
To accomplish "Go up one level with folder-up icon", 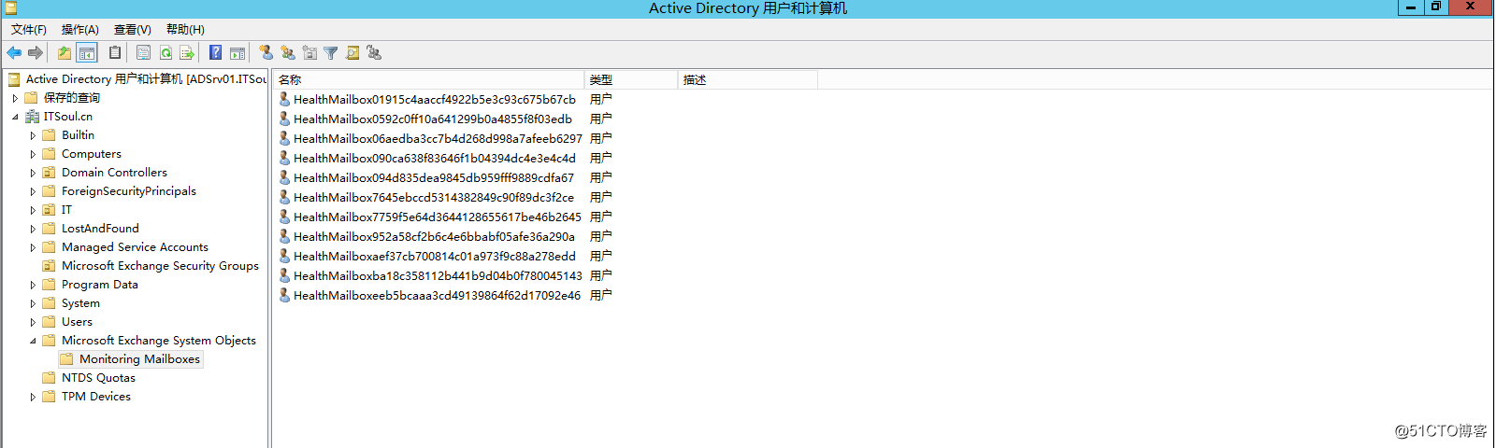I will [65, 53].
